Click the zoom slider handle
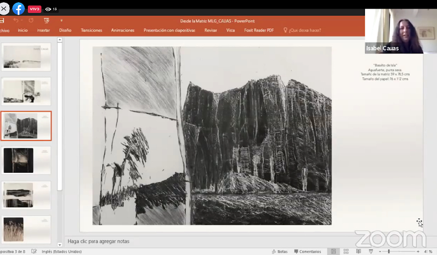Screen dimensions: 437x255 pos(389,251)
